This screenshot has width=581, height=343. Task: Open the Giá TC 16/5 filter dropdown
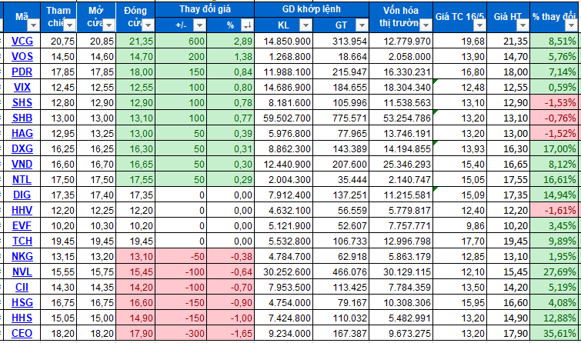(x=480, y=25)
